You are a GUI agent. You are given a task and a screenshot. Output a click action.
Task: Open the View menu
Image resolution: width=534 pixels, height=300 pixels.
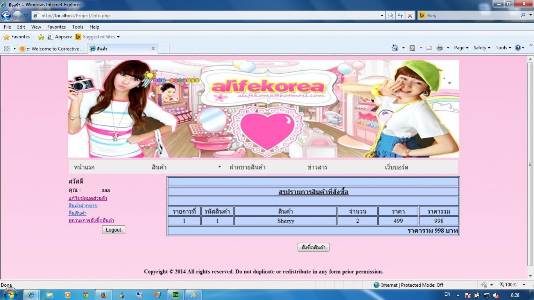[36, 27]
